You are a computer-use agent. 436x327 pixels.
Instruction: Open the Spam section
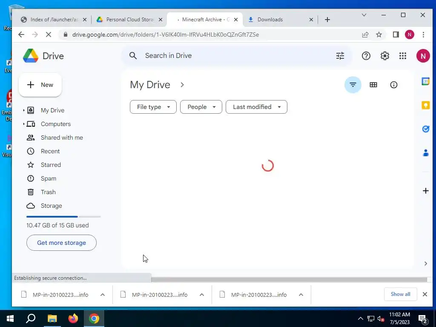coord(49,178)
